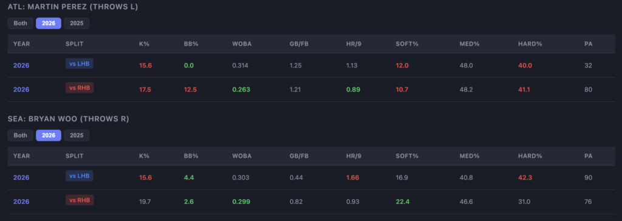622x221 pixels.
Task: Select Woo vs RHB K% value 19.7
Action: 145,202
